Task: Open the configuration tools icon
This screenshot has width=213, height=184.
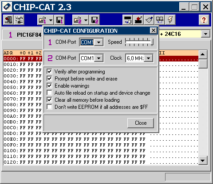Action: (x=19, y=20)
